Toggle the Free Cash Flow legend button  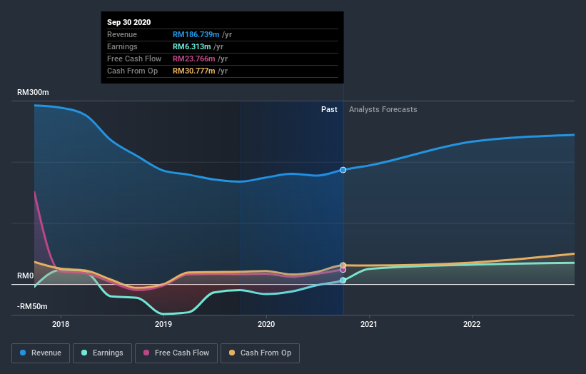pyautogui.click(x=176, y=353)
